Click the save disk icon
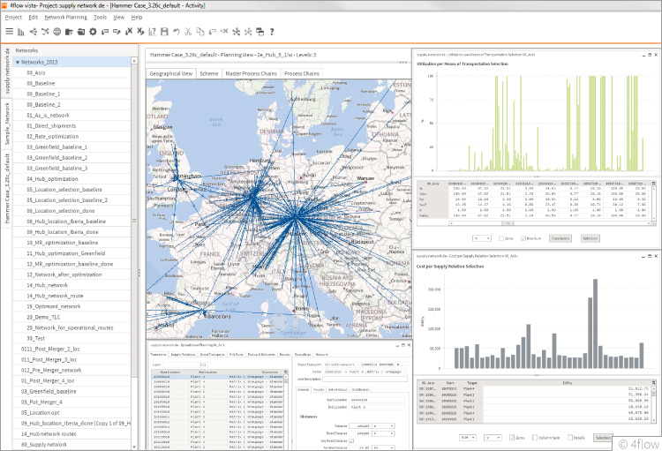The height and width of the screenshot is (451, 662). 164,32
